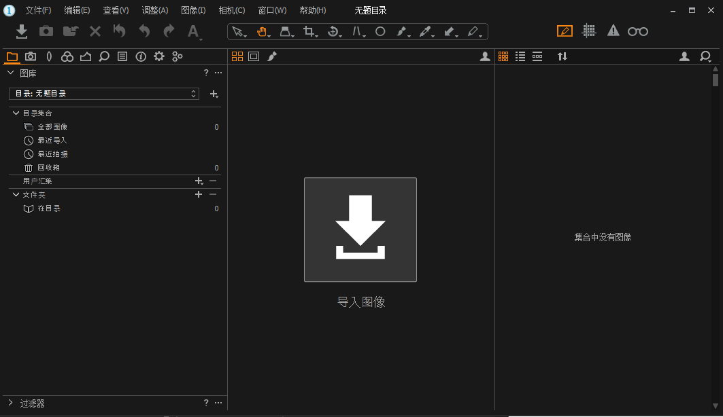Collapse the 目录集合 section
The image size is (723, 417).
[16, 113]
